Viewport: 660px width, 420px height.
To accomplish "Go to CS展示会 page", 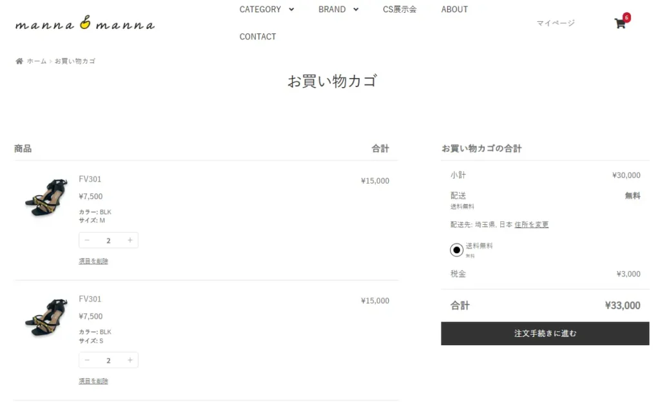I will pyautogui.click(x=400, y=9).
